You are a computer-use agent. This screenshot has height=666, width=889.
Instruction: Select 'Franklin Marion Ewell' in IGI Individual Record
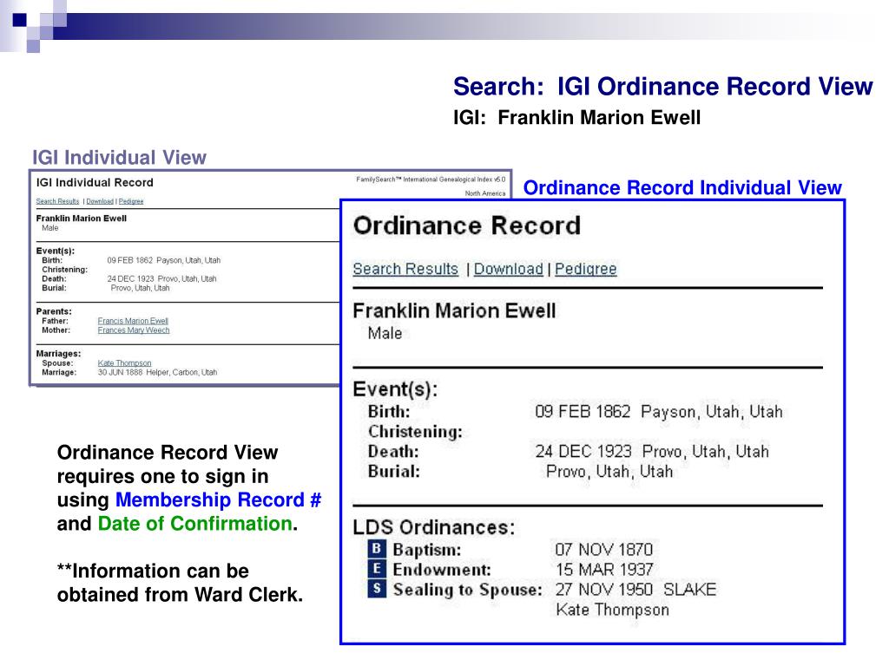pos(81,218)
